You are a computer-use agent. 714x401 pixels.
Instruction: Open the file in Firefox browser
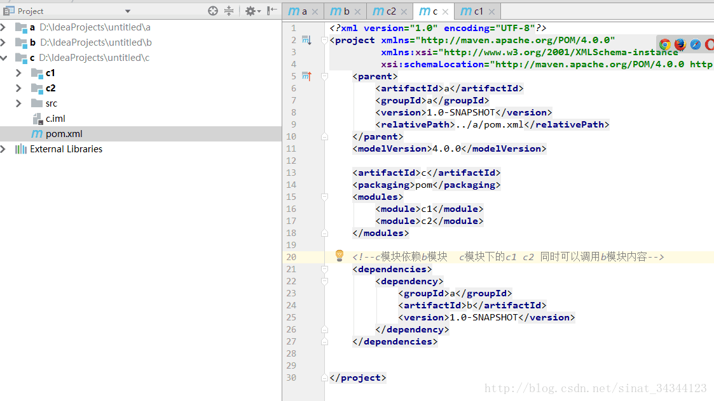coord(680,44)
